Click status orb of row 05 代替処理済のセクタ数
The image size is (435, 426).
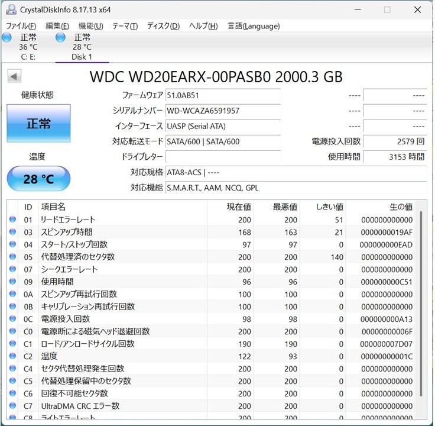(x=12, y=256)
